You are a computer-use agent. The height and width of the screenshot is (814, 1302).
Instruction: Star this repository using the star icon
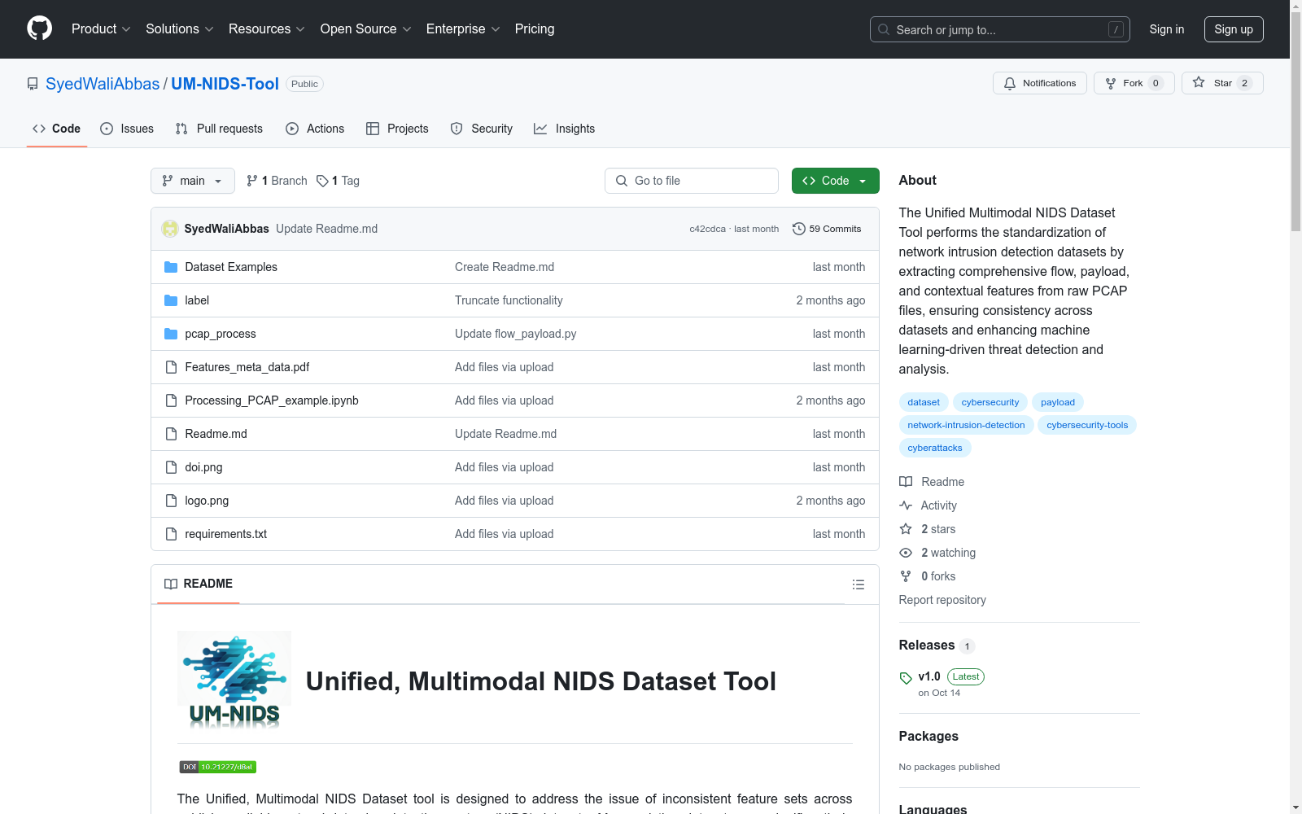click(x=1199, y=82)
